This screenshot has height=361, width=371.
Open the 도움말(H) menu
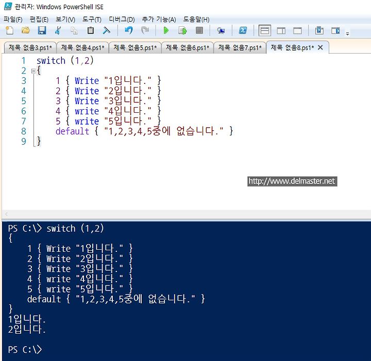(196, 20)
